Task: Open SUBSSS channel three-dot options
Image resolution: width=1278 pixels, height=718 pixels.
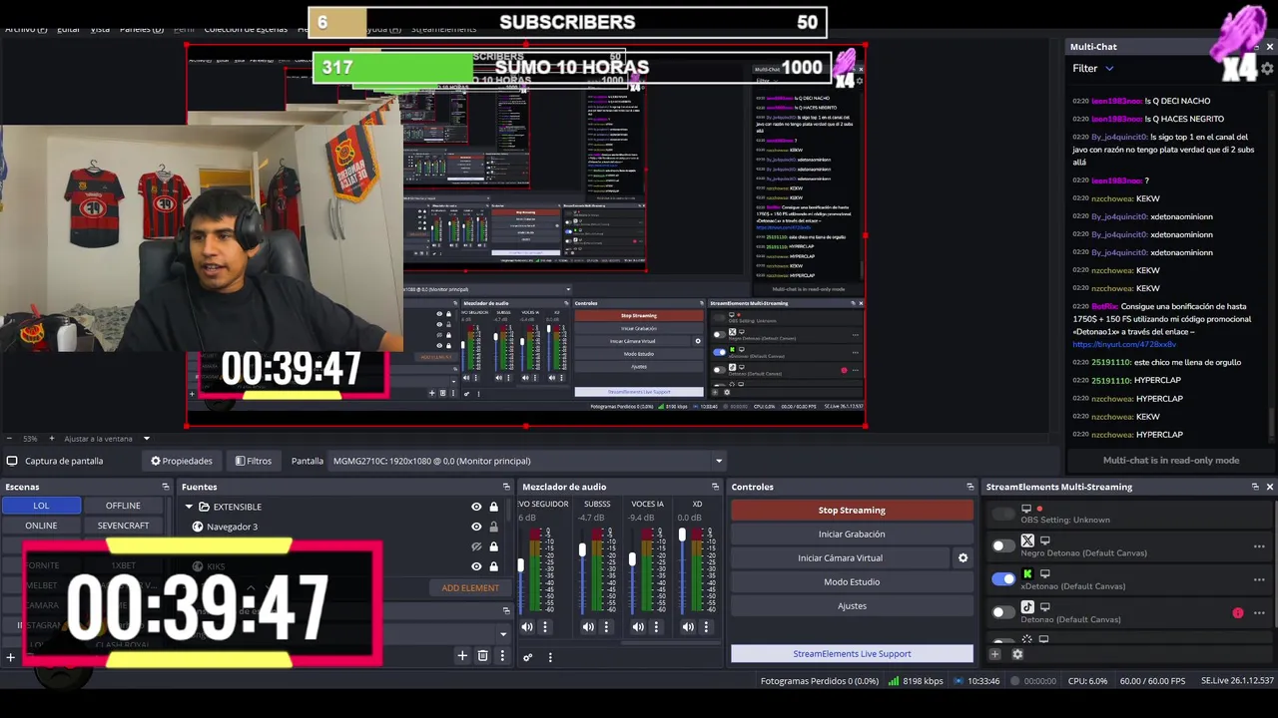Action: (606, 627)
